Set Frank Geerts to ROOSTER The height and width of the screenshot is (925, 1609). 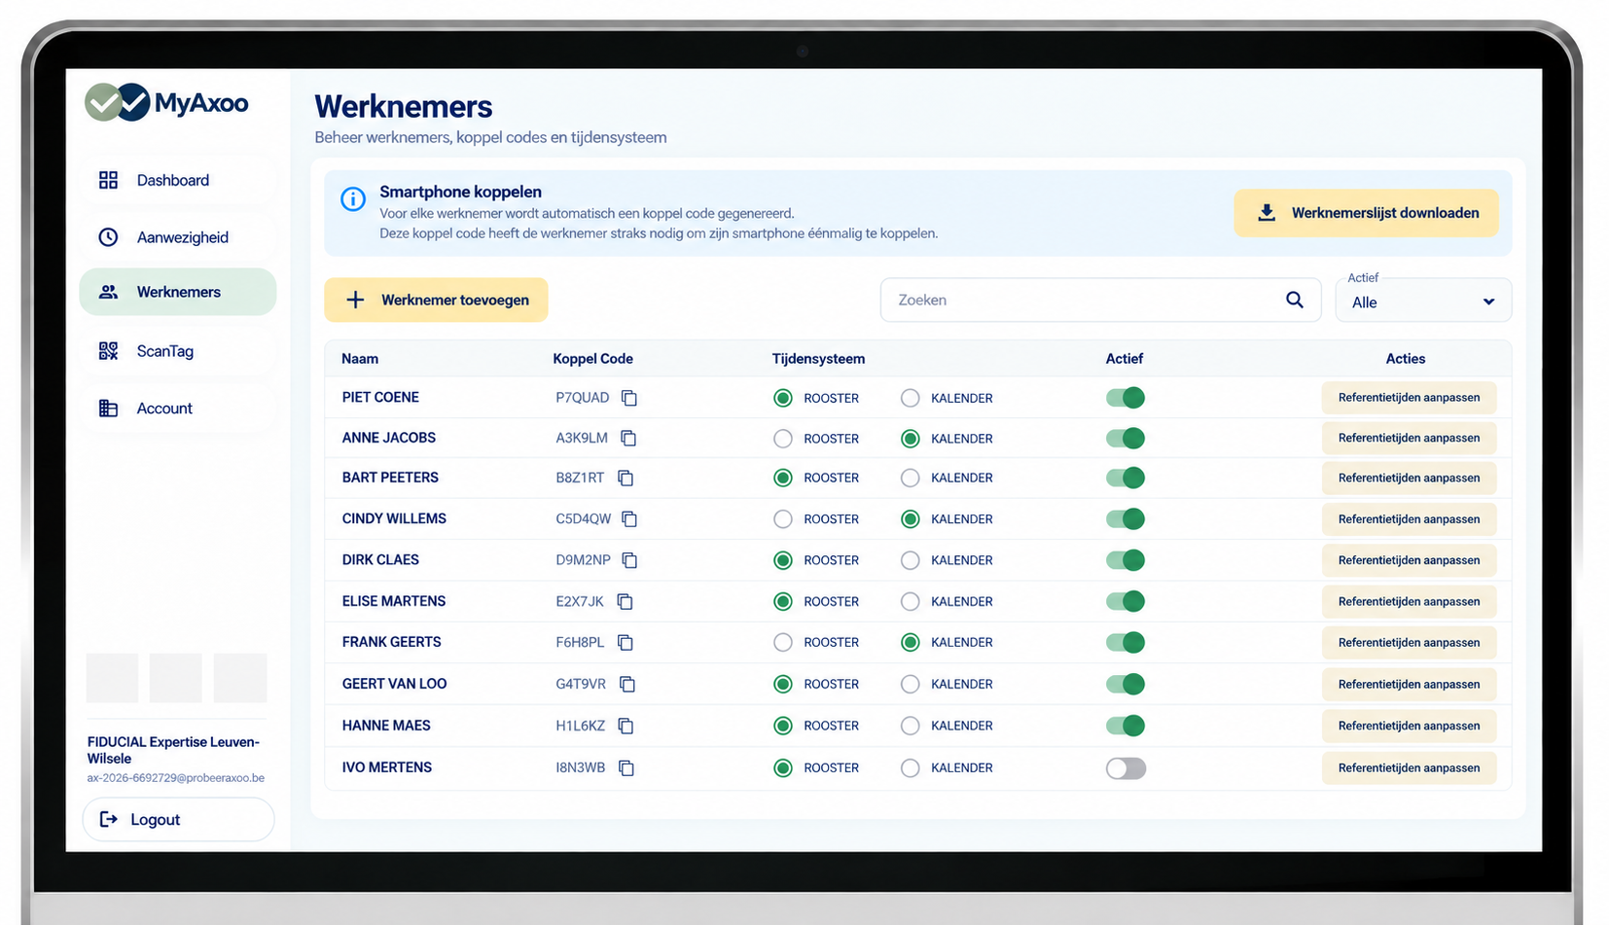pyautogui.click(x=783, y=643)
